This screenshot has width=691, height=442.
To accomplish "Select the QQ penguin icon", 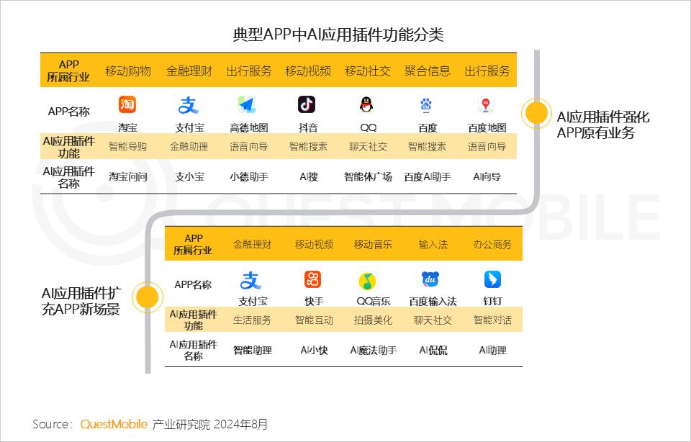I will [x=366, y=104].
